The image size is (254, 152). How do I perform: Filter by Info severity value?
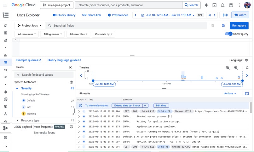click(x=29, y=107)
